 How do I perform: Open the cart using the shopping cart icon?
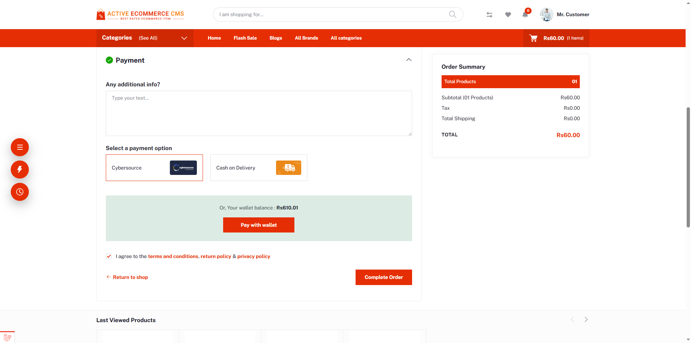pyautogui.click(x=533, y=38)
